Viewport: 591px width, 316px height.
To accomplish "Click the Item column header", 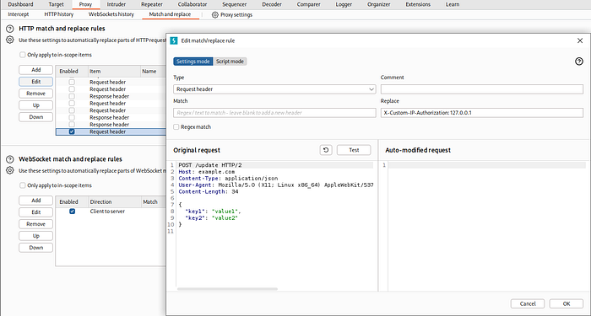I will [114, 71].
